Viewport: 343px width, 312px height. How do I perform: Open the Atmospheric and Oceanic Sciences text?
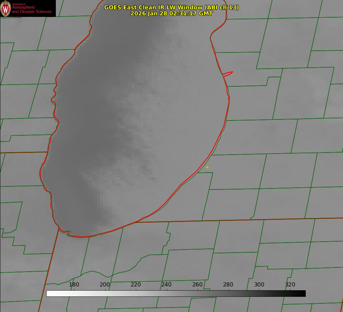[31, 9]
